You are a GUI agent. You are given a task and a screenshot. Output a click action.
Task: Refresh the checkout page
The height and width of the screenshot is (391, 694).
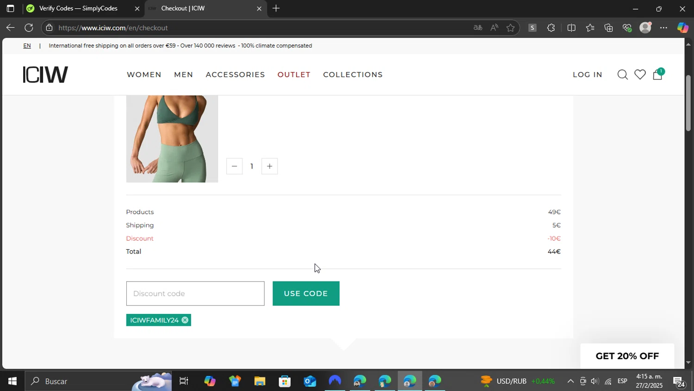(29, 28)
